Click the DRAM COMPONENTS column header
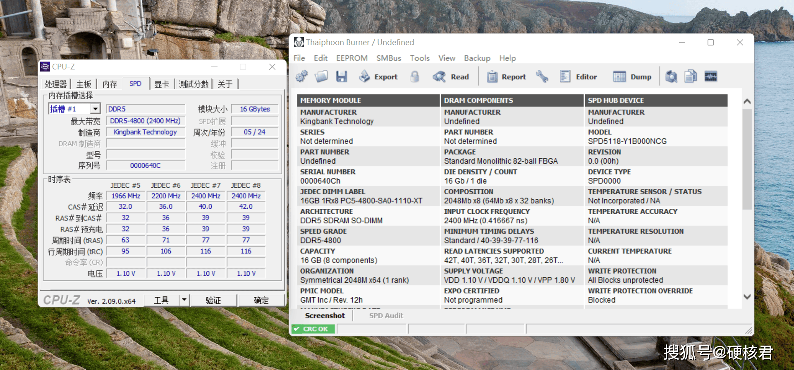This screenshot has width=794, height=370. point(512,100)
